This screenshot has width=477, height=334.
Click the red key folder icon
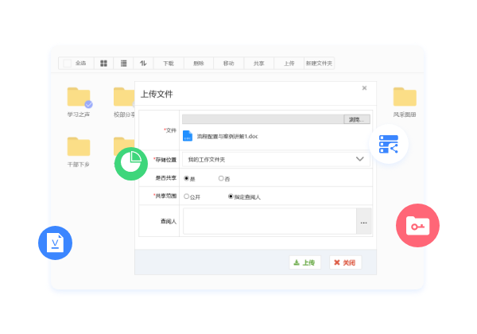coord(417,225)
